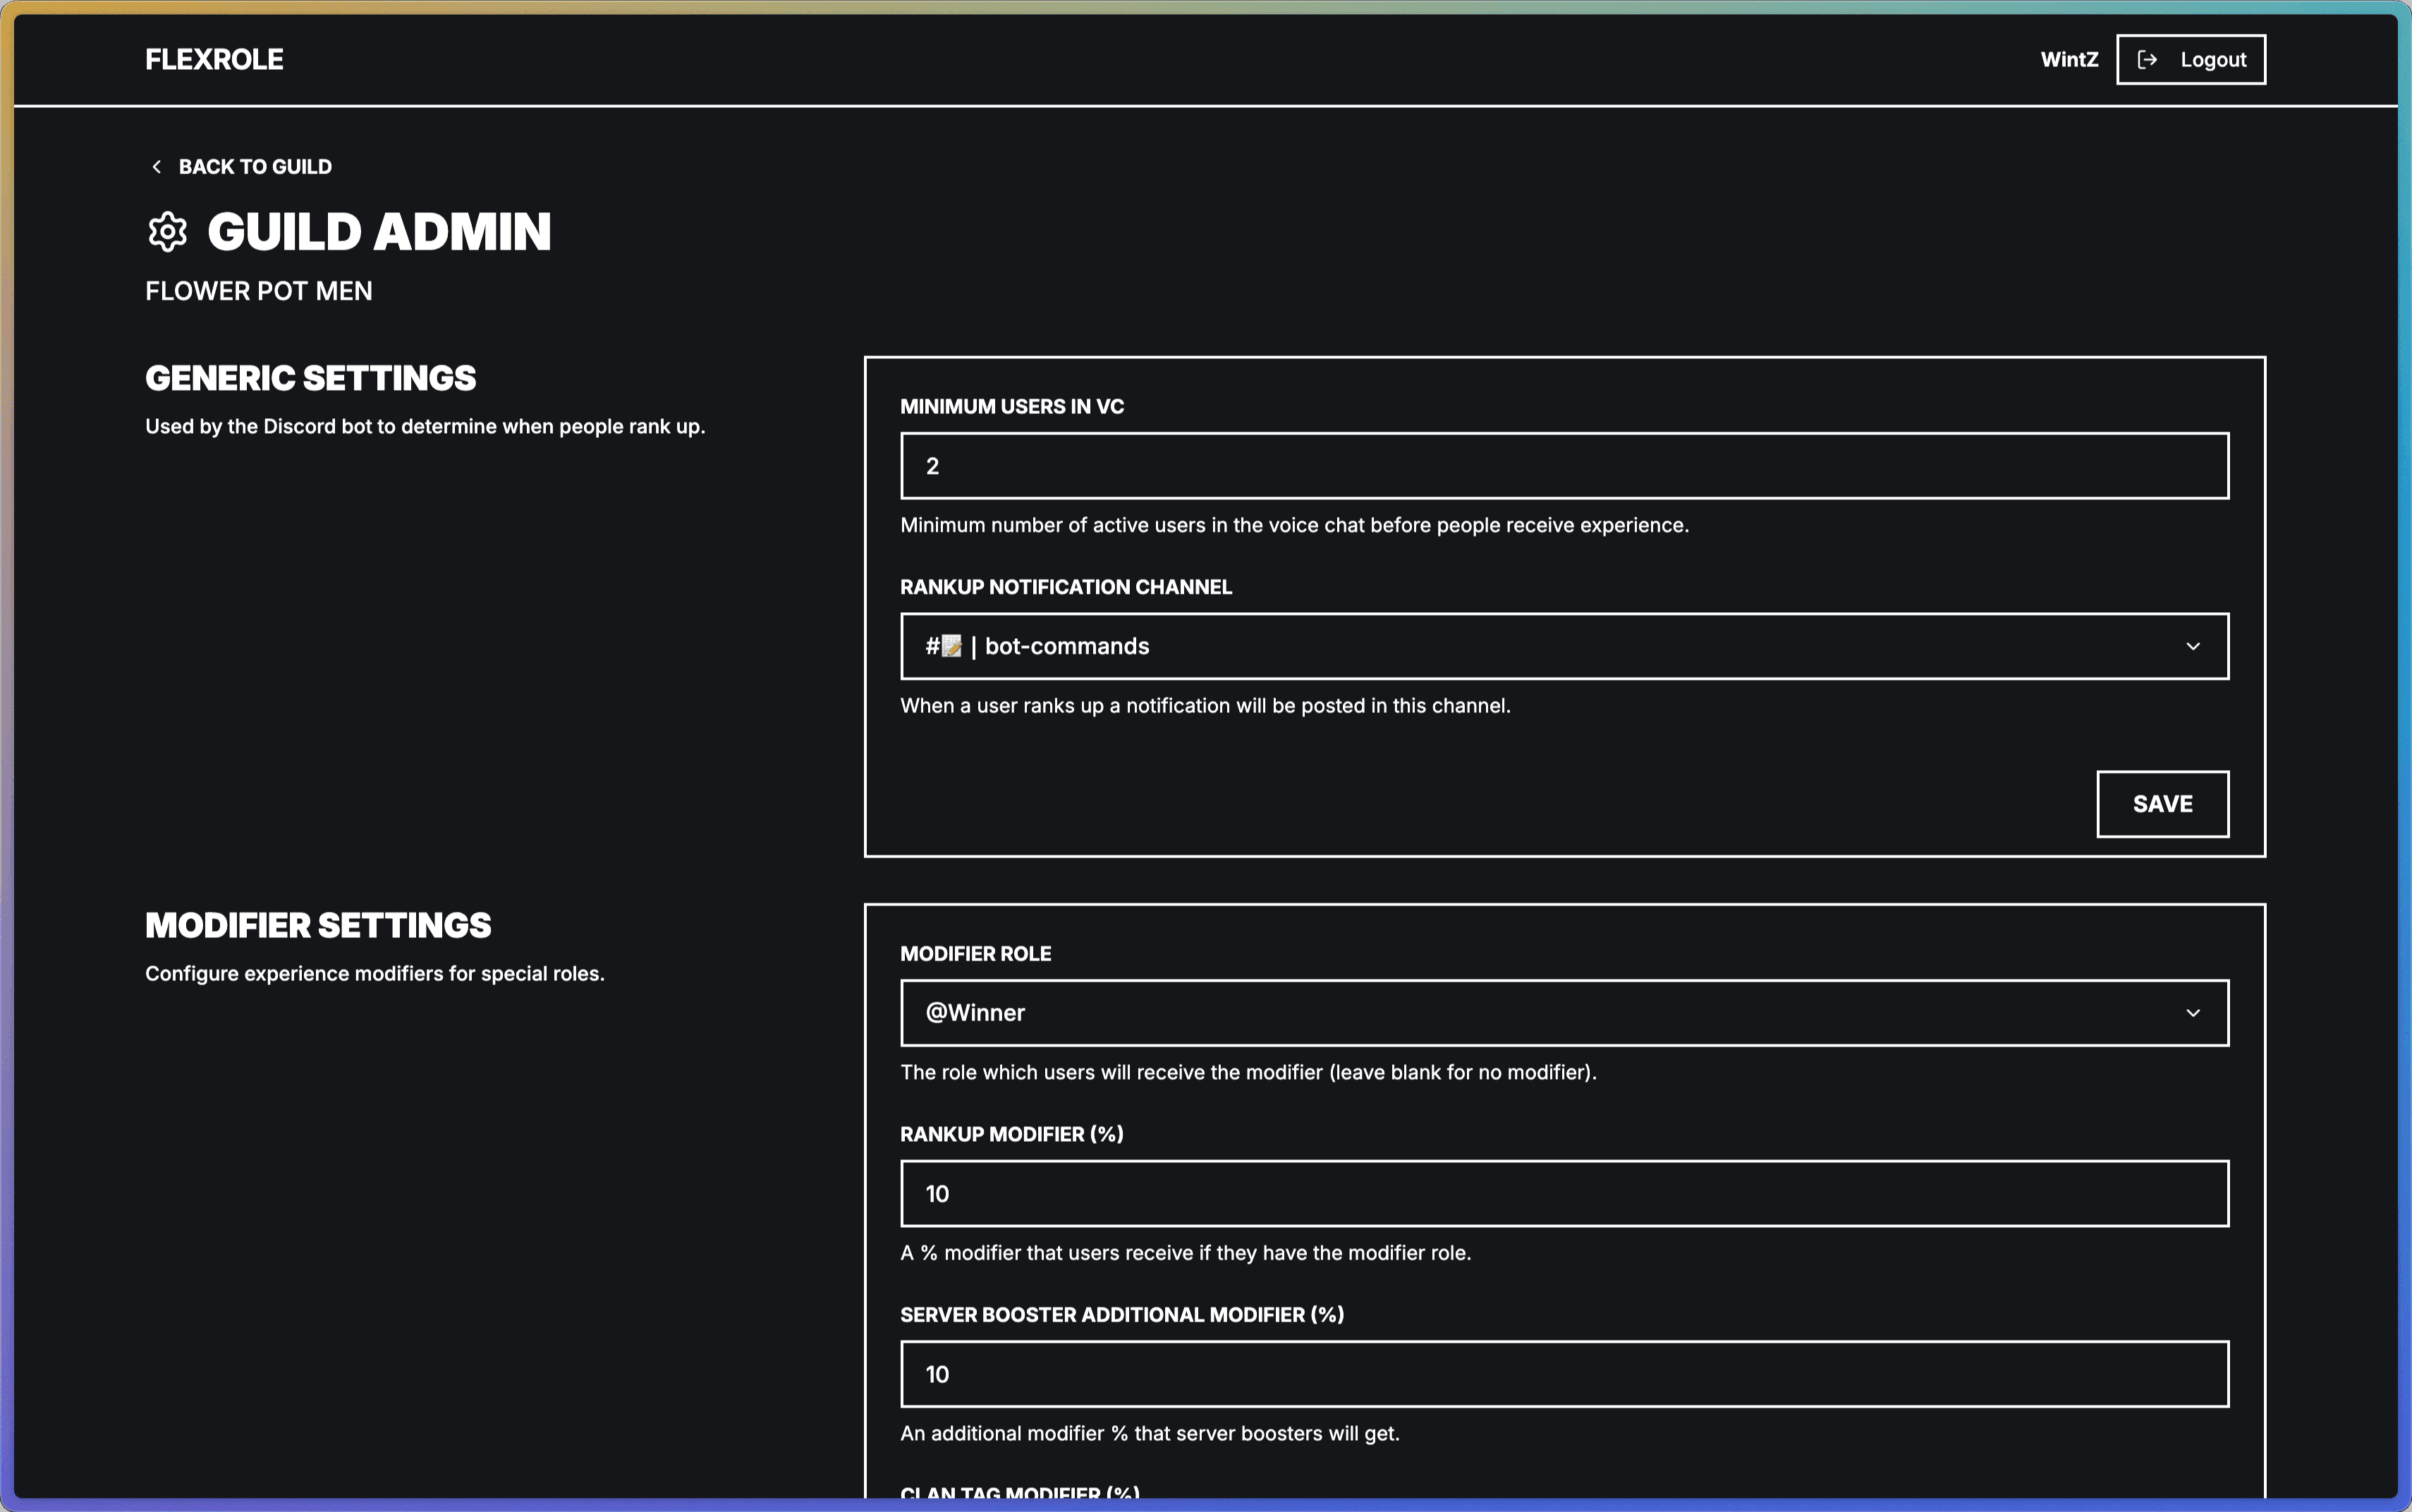Screen dimensions: 2412x1512
Task: Click the logout arrow icon
Action: click(x=2146, y=59)
